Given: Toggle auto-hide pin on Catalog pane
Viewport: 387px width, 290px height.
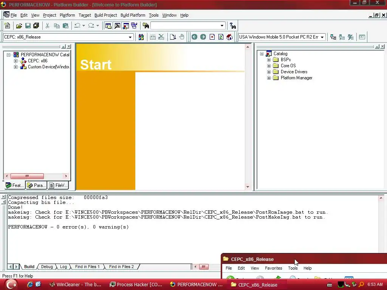Looking at the screenshot, I should click(x=377, y=46).
